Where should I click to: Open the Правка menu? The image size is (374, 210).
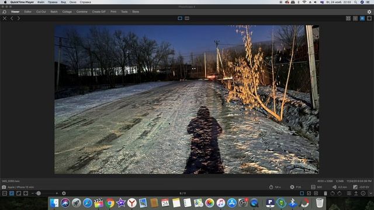click(53, 2)
